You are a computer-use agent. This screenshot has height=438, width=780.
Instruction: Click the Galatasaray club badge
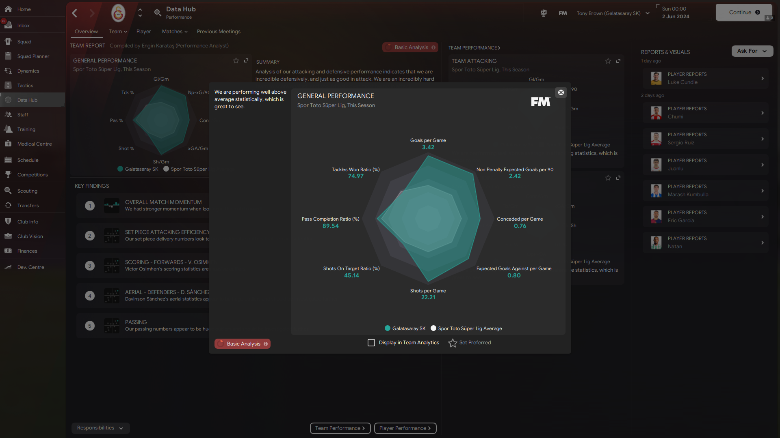(118, 13)
